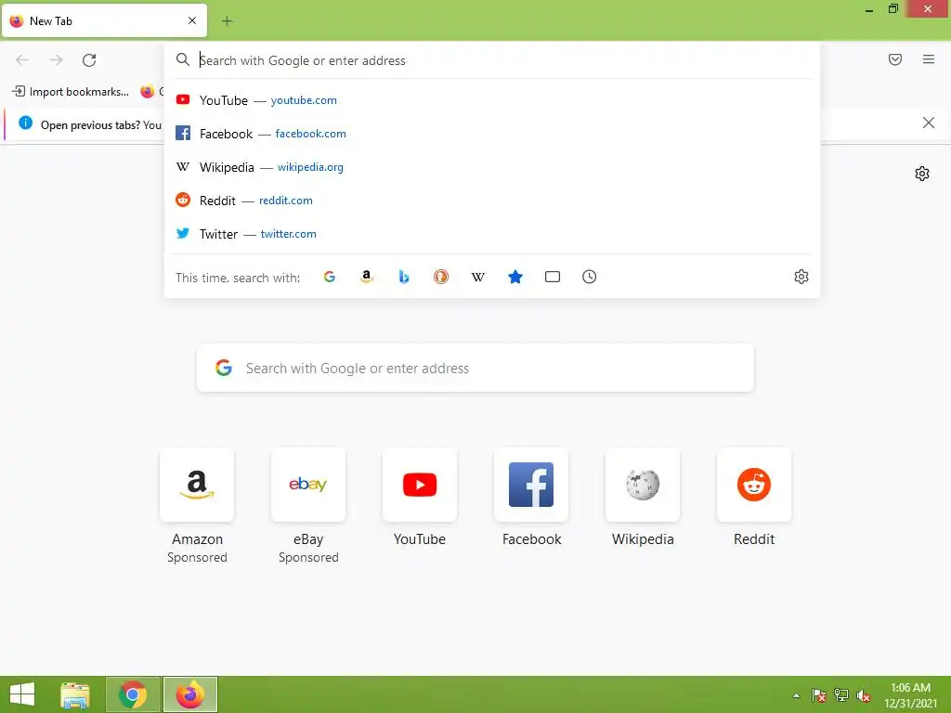Show hidden system tray icons

[796, 695]
